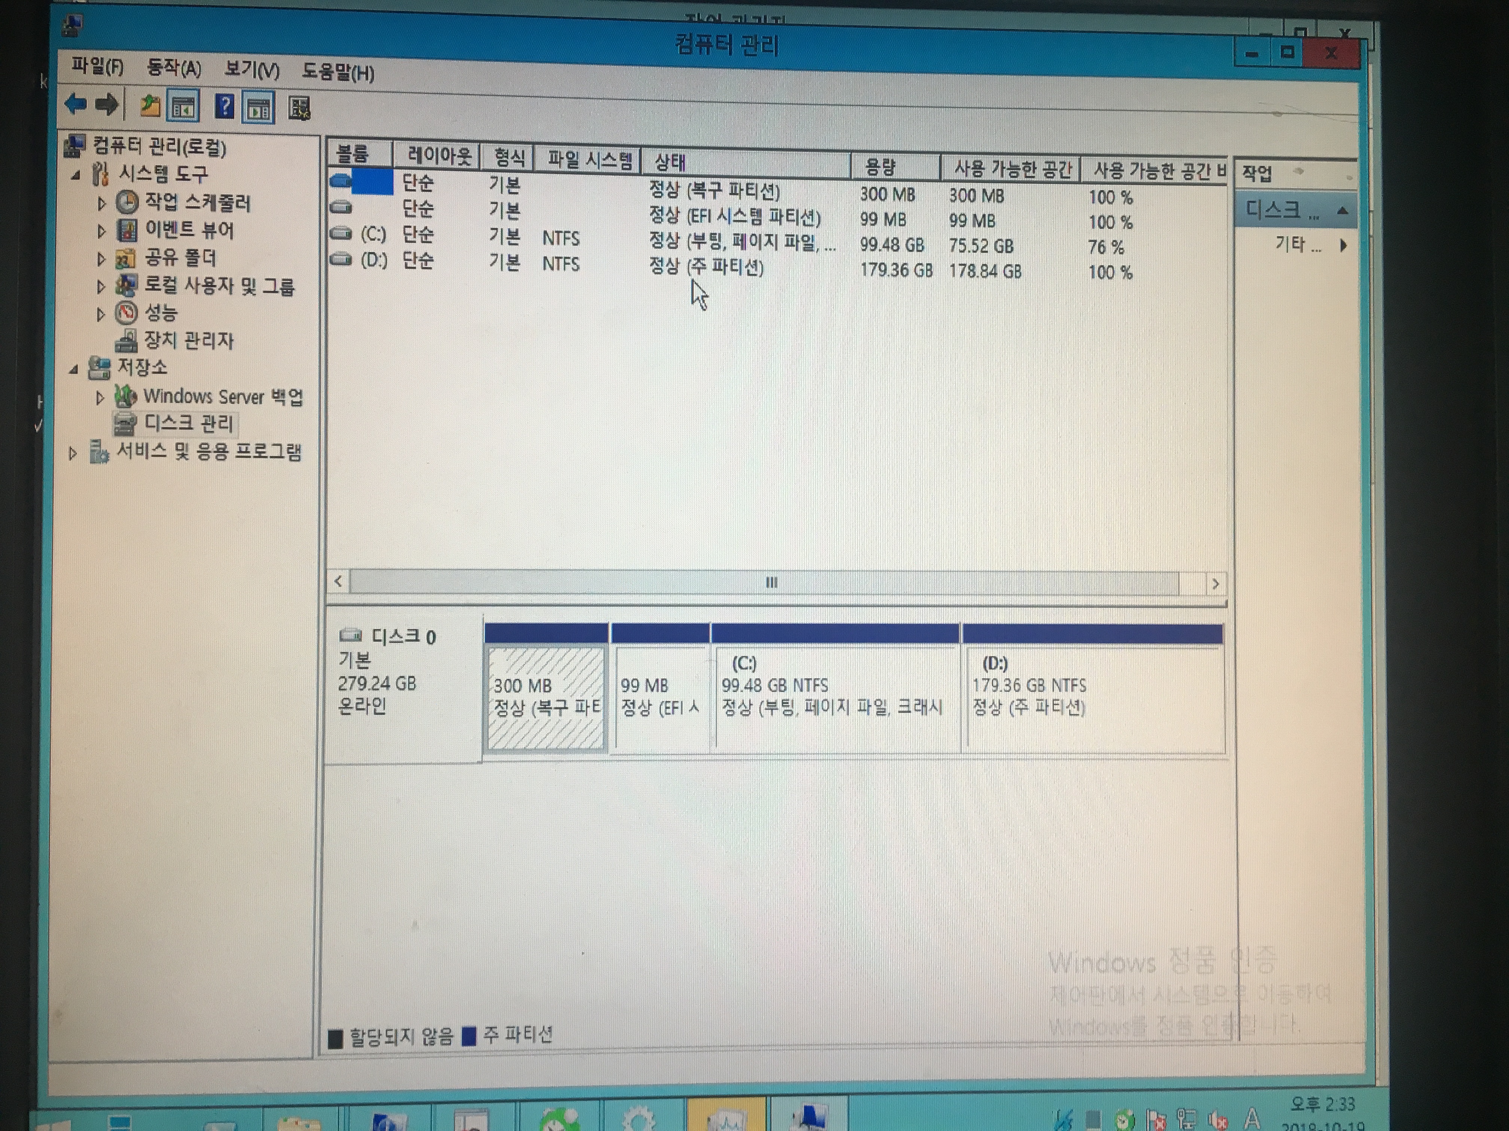Click the Back arrow toolbar icon

pyautogui.click(x=76, y=104)
